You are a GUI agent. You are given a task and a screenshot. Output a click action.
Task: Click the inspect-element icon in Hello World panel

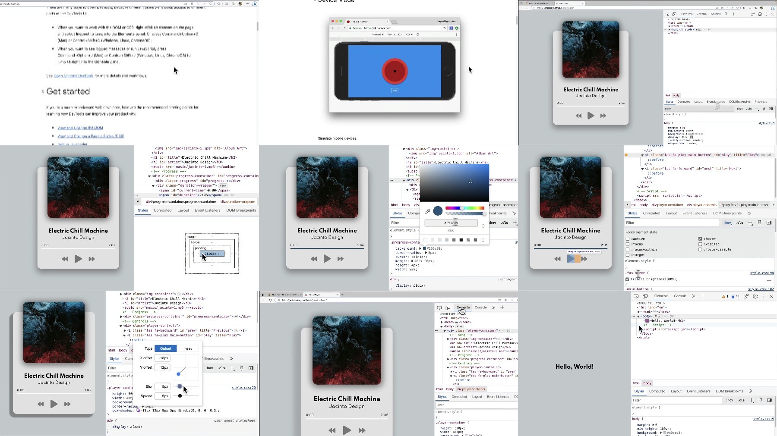click(x=636, y=296)
